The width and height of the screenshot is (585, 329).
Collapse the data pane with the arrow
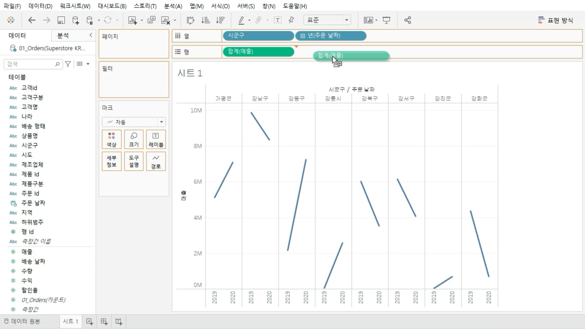pos(91,35)
